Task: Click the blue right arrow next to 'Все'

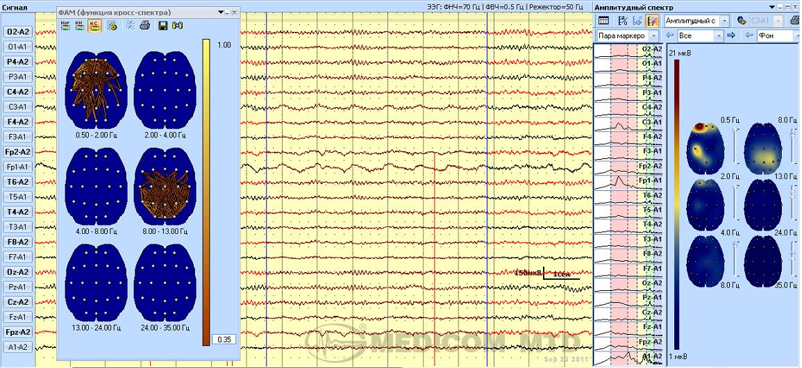Action: (733, 35)
